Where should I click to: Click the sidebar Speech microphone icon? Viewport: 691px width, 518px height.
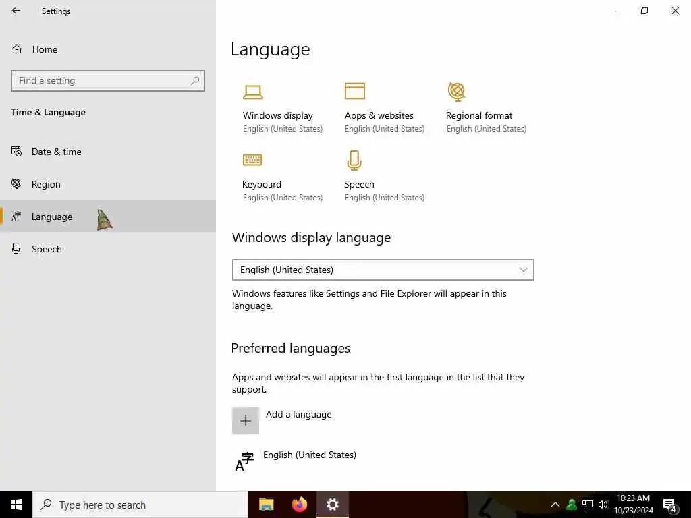(x=16, y=248)
